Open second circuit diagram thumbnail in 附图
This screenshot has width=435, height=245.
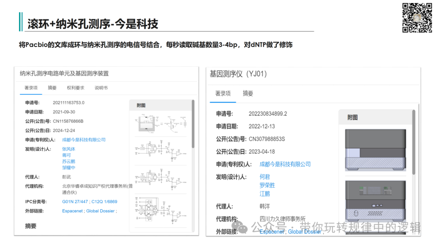coord(160,151)
